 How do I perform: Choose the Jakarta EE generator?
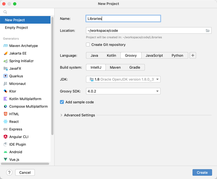coord(25,53)
